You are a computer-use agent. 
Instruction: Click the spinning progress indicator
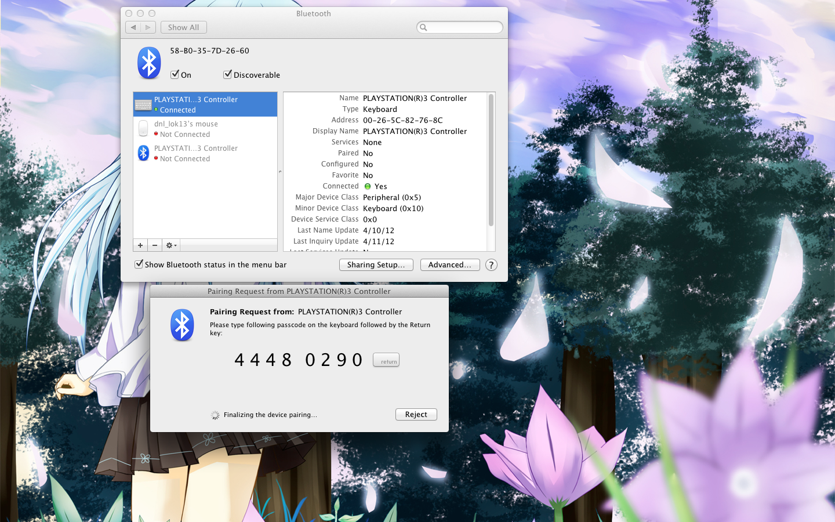click(x=215, y=415)
